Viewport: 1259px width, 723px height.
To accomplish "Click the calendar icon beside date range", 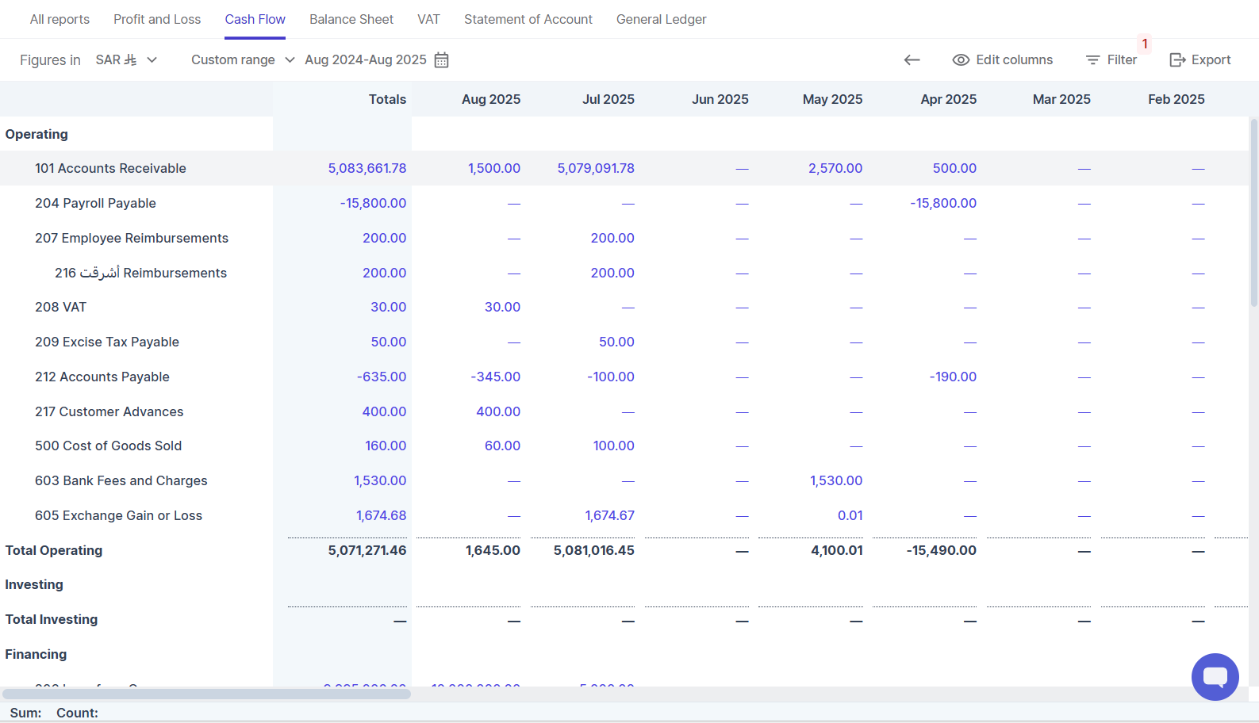I will point(442,60).
